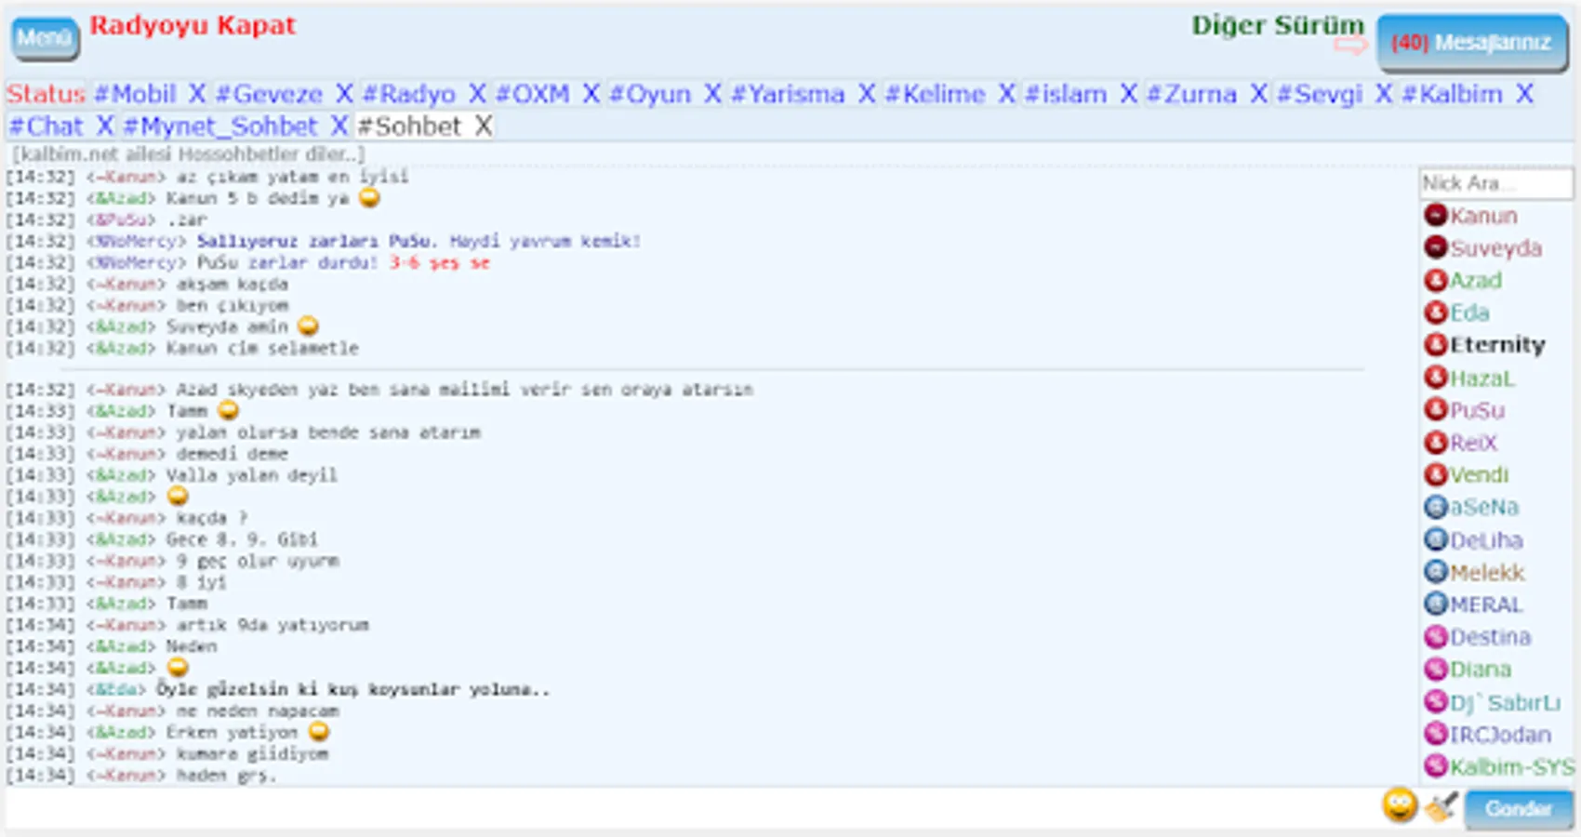The image size is (1581, 837).
Task: Clear chat with the broom icon
Action: pyautogui.click(x=1441, y=806)
